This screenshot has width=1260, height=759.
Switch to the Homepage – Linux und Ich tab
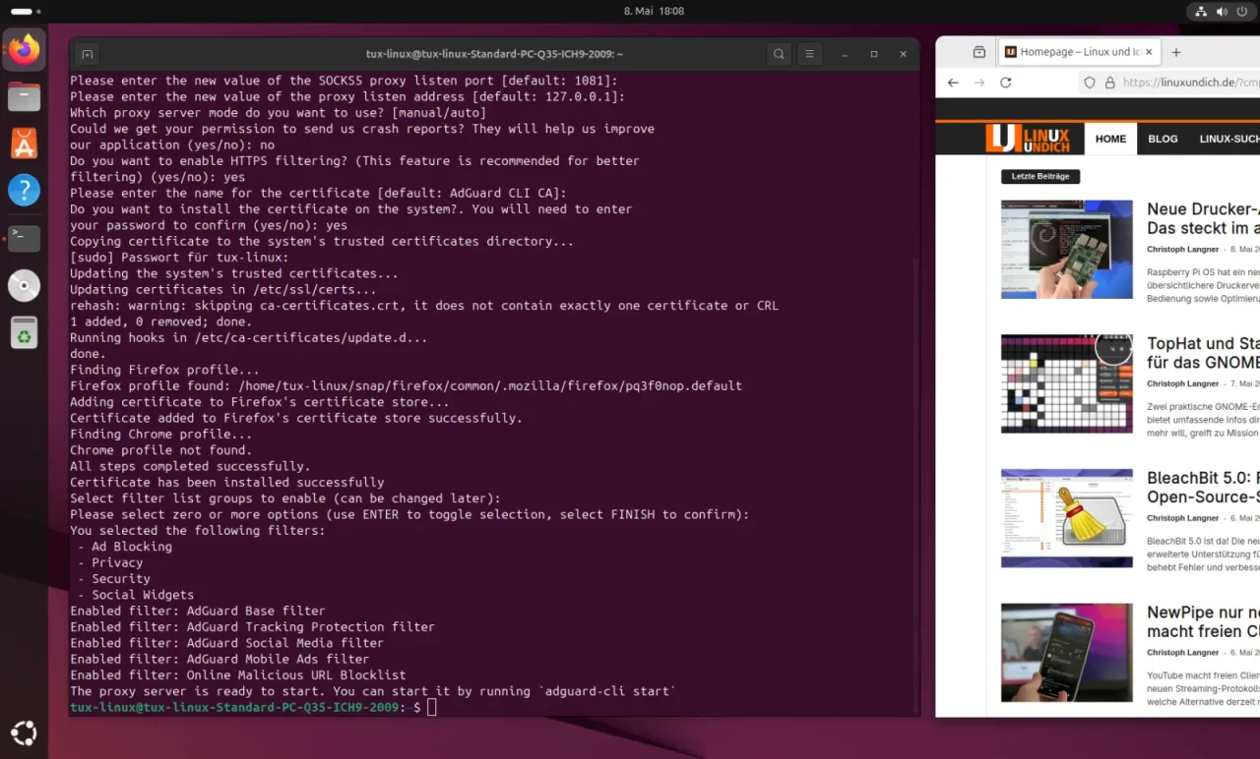pyautogui.click(x=1079, y=52)
